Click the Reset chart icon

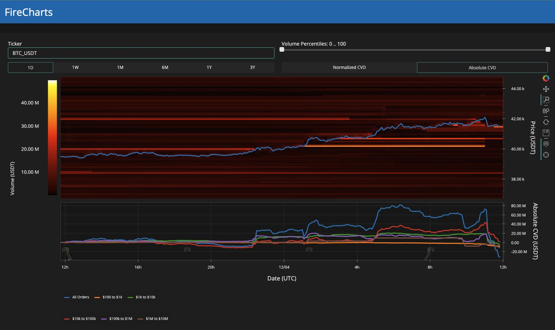546,122
